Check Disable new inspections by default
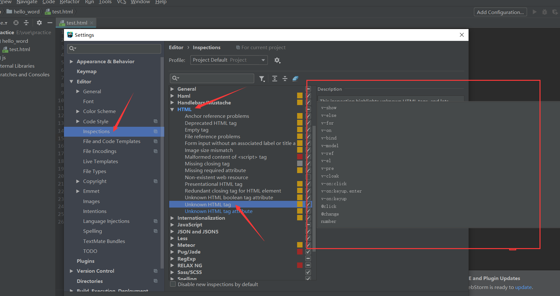560x296 pixels. click(x=173, y=284)
